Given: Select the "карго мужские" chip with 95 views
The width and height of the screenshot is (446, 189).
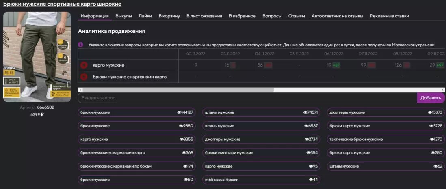Looking at the screenshot, I should click(262, 166).
